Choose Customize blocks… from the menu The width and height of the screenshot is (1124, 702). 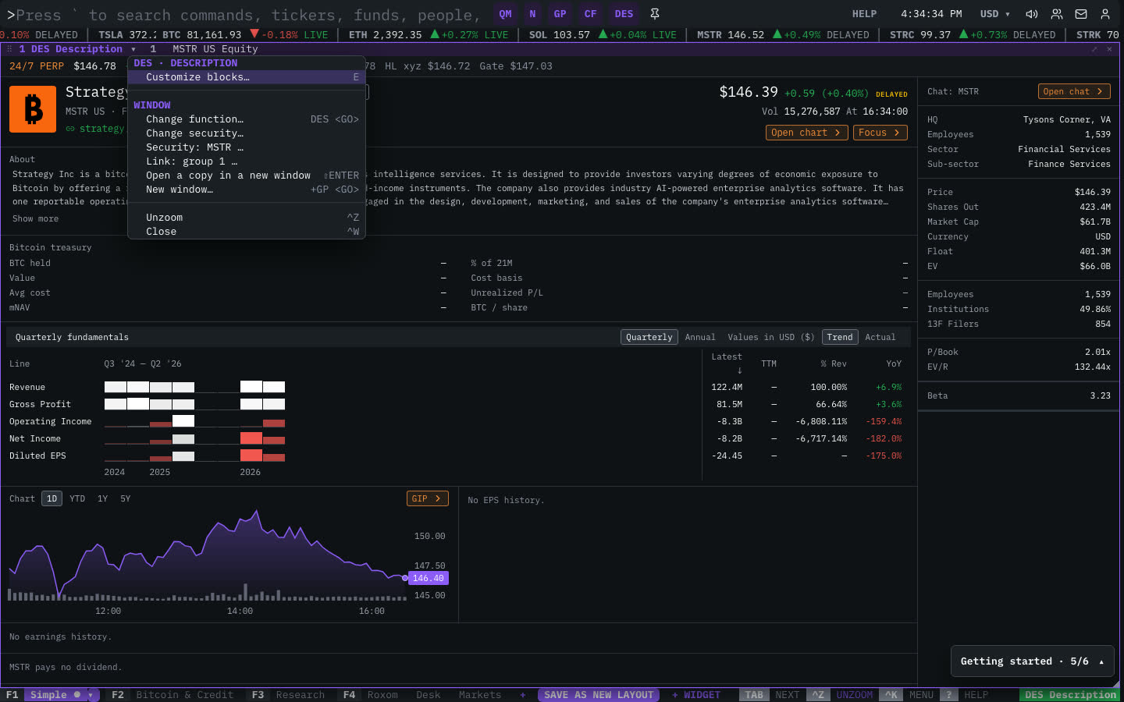247,77
